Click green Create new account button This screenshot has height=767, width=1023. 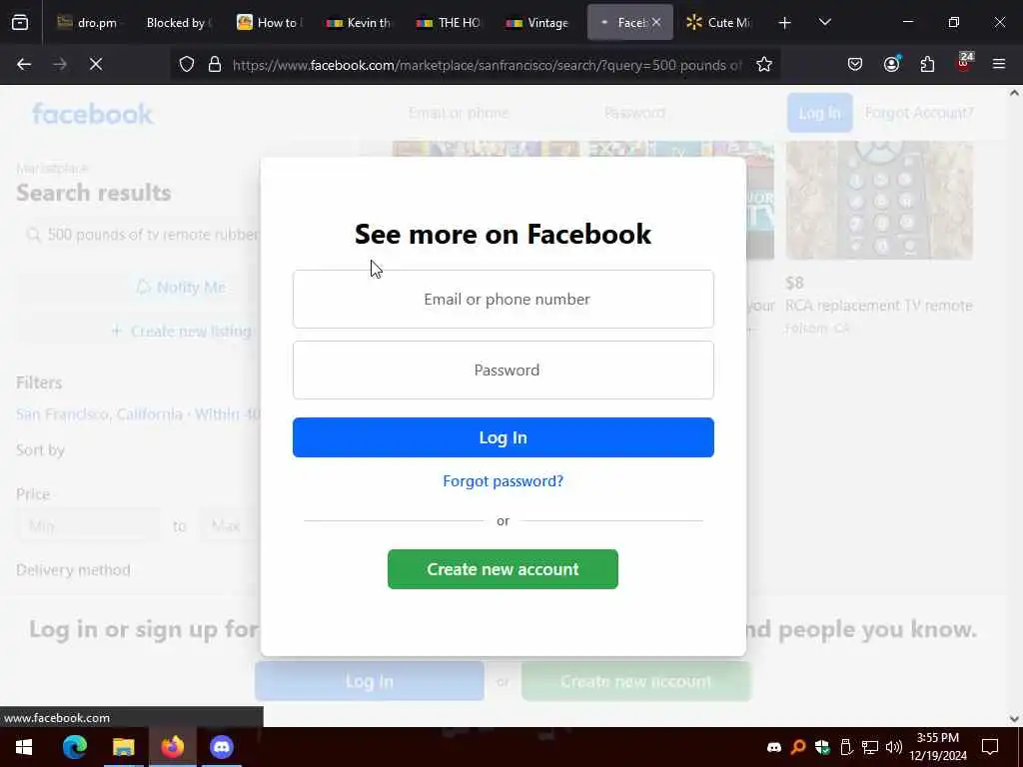coord(503,569)
